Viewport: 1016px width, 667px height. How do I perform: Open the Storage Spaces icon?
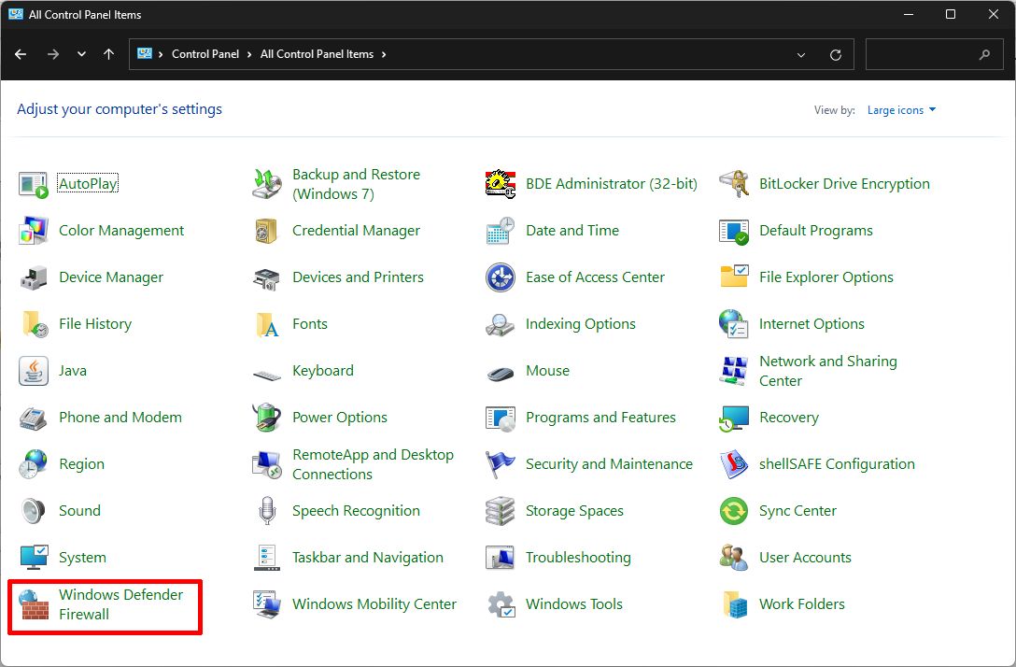point(501,511)
